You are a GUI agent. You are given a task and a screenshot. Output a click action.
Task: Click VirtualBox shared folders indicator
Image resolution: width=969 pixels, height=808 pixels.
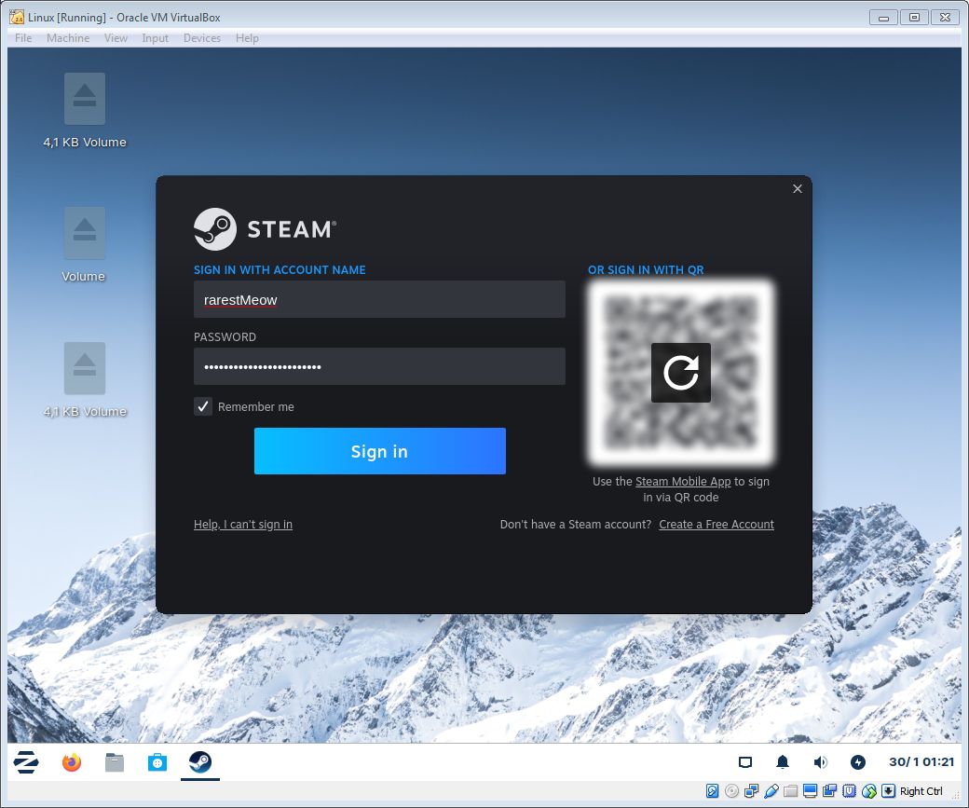790,790
